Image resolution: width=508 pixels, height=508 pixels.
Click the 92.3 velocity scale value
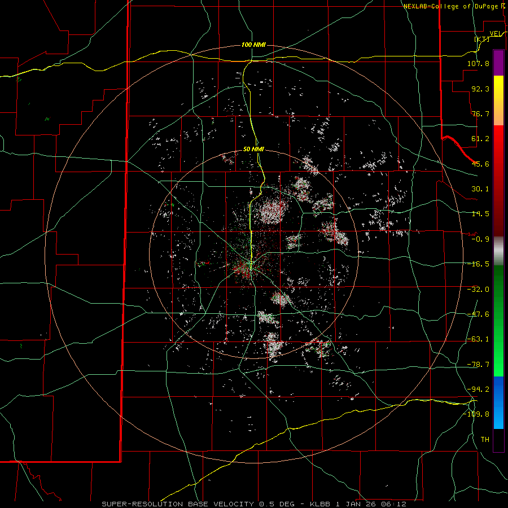(x=480, y=89)
